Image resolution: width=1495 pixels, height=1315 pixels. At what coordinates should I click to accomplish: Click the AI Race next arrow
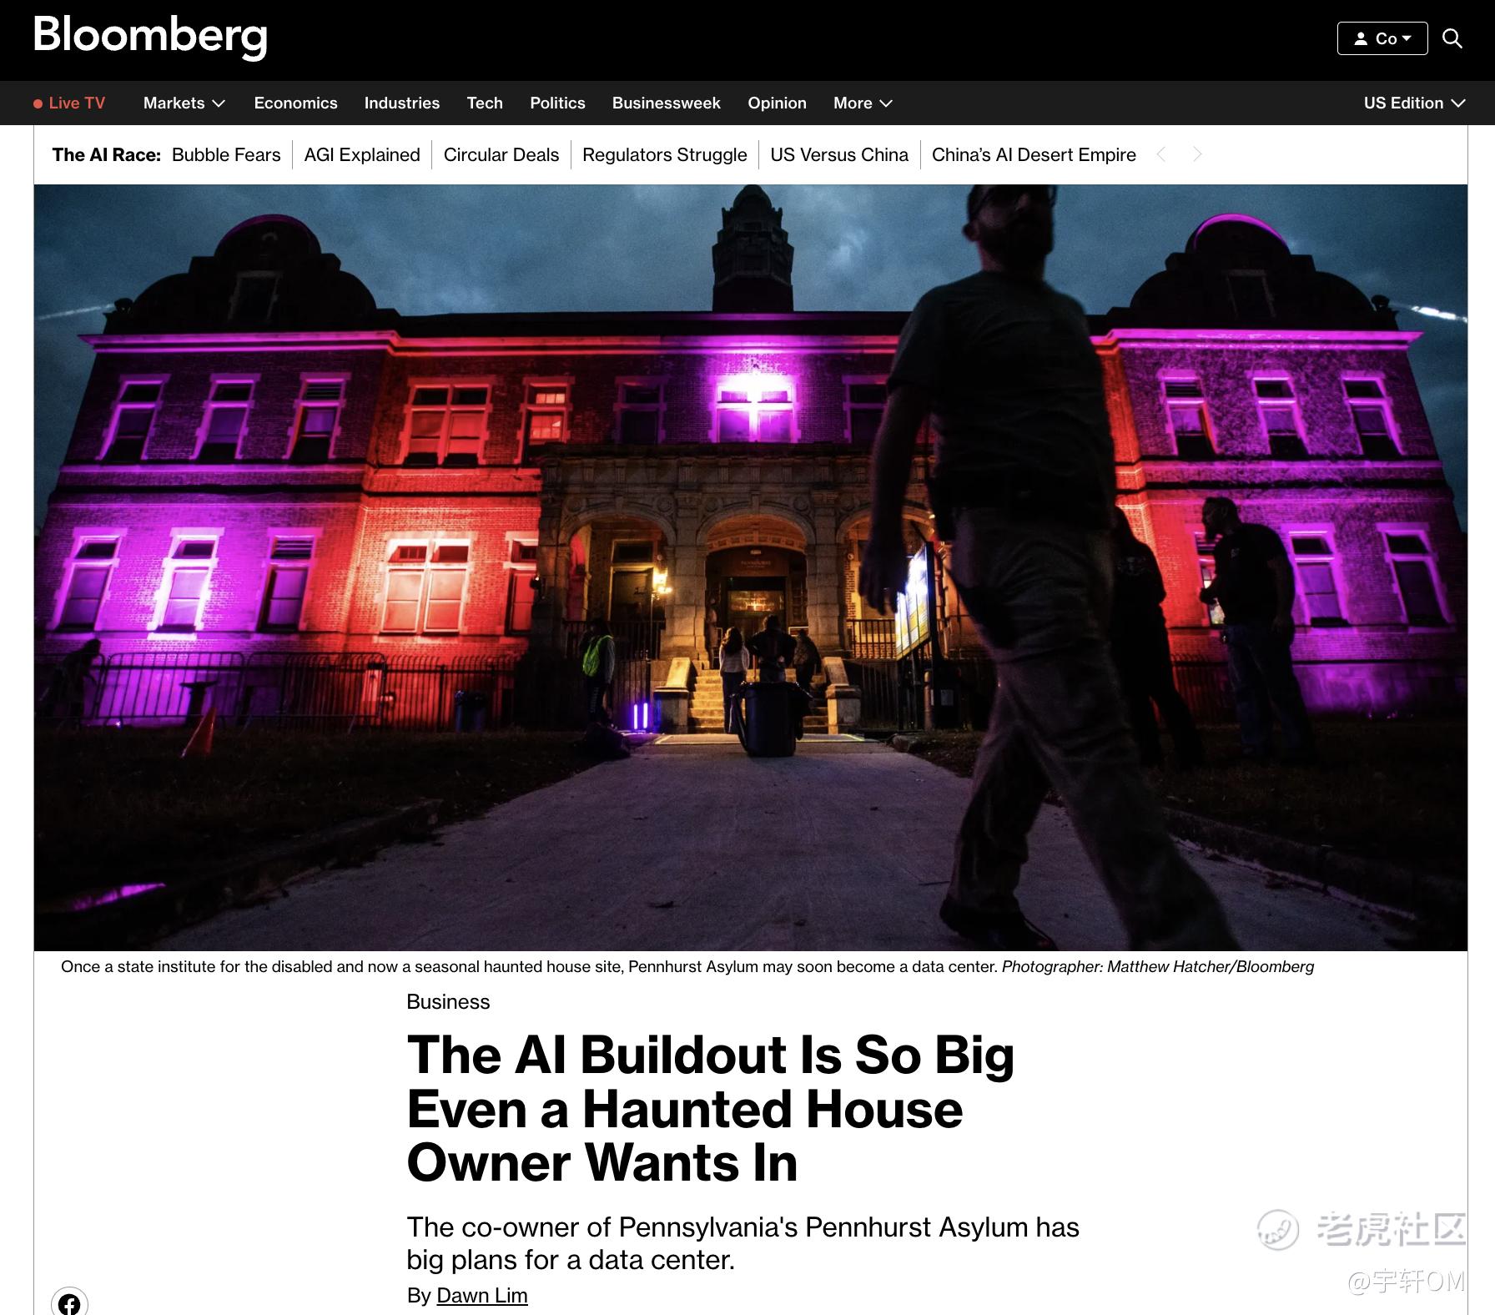point(1197,154)
